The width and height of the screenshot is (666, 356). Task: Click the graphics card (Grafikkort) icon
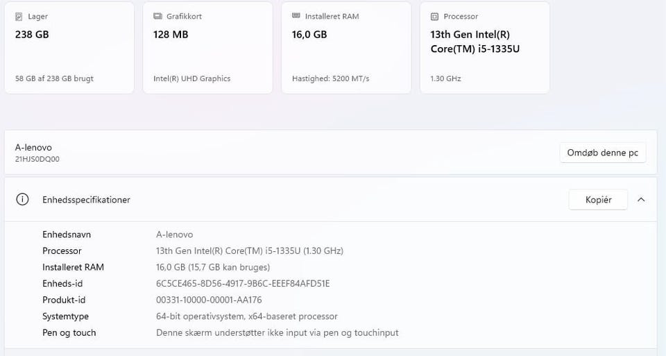157,16
